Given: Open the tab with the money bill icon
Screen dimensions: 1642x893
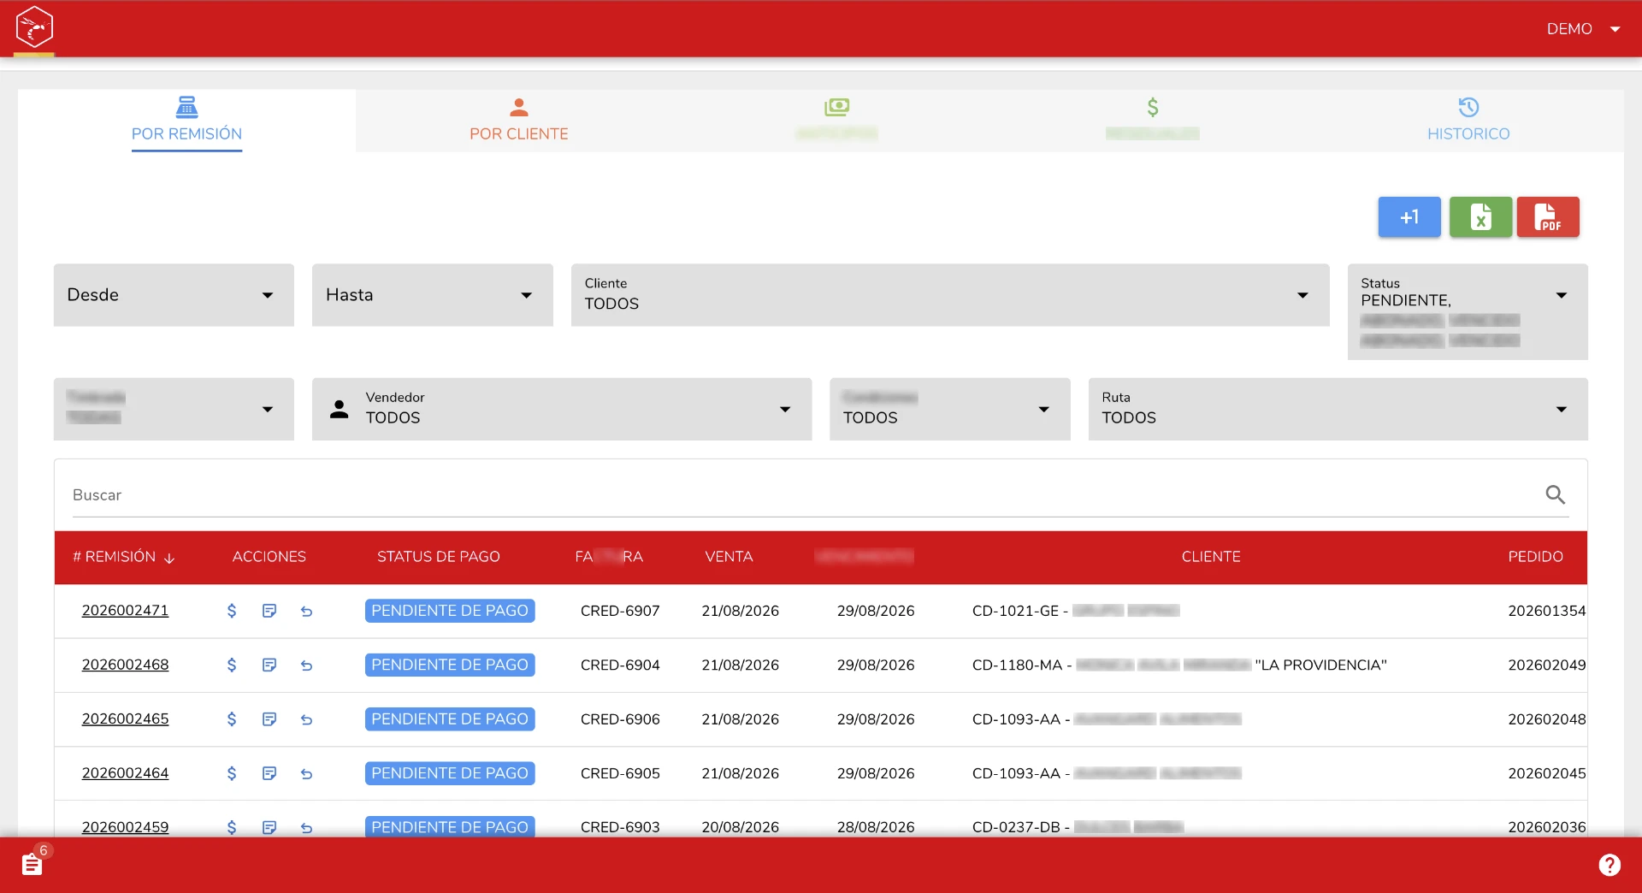Looking at the screenshot, I should coord(836,121).
